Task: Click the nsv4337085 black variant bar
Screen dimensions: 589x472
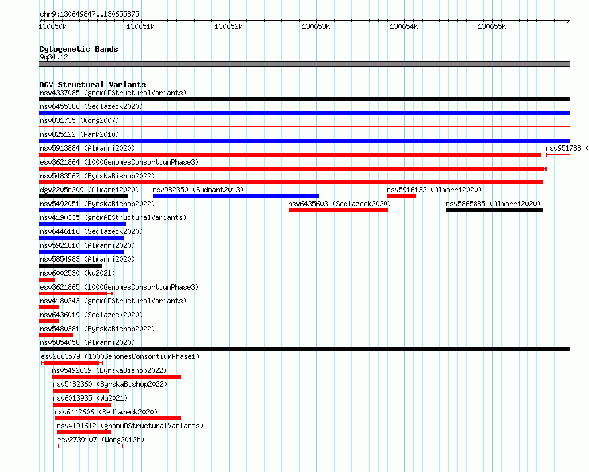Action: (x=304, y=99)
